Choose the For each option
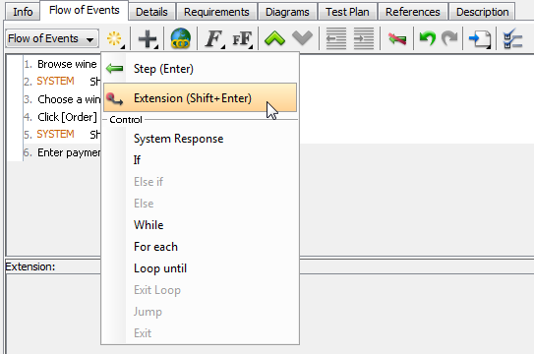Screen dimensions: 534x354 click(201, 247)
